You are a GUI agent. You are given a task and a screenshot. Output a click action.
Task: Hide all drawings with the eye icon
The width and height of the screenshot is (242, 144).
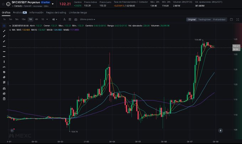click(x=4, y=94)
